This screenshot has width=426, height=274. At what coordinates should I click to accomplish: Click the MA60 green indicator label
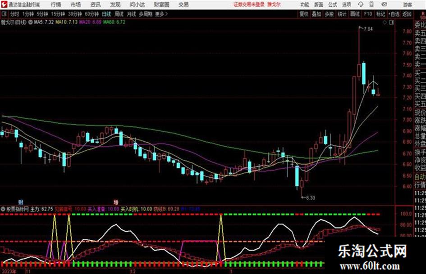[x=115, y=22]
